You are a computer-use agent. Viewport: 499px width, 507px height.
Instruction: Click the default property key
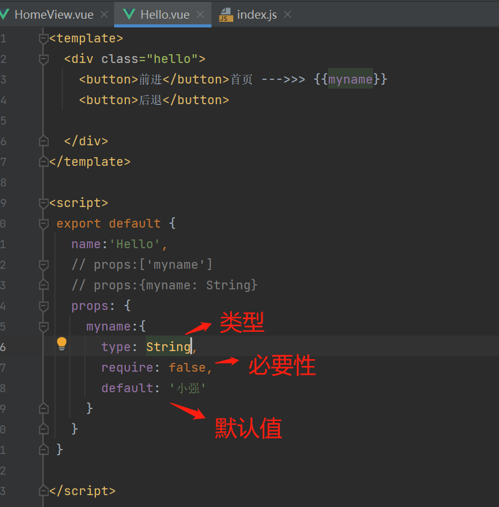tap(127, 388)
